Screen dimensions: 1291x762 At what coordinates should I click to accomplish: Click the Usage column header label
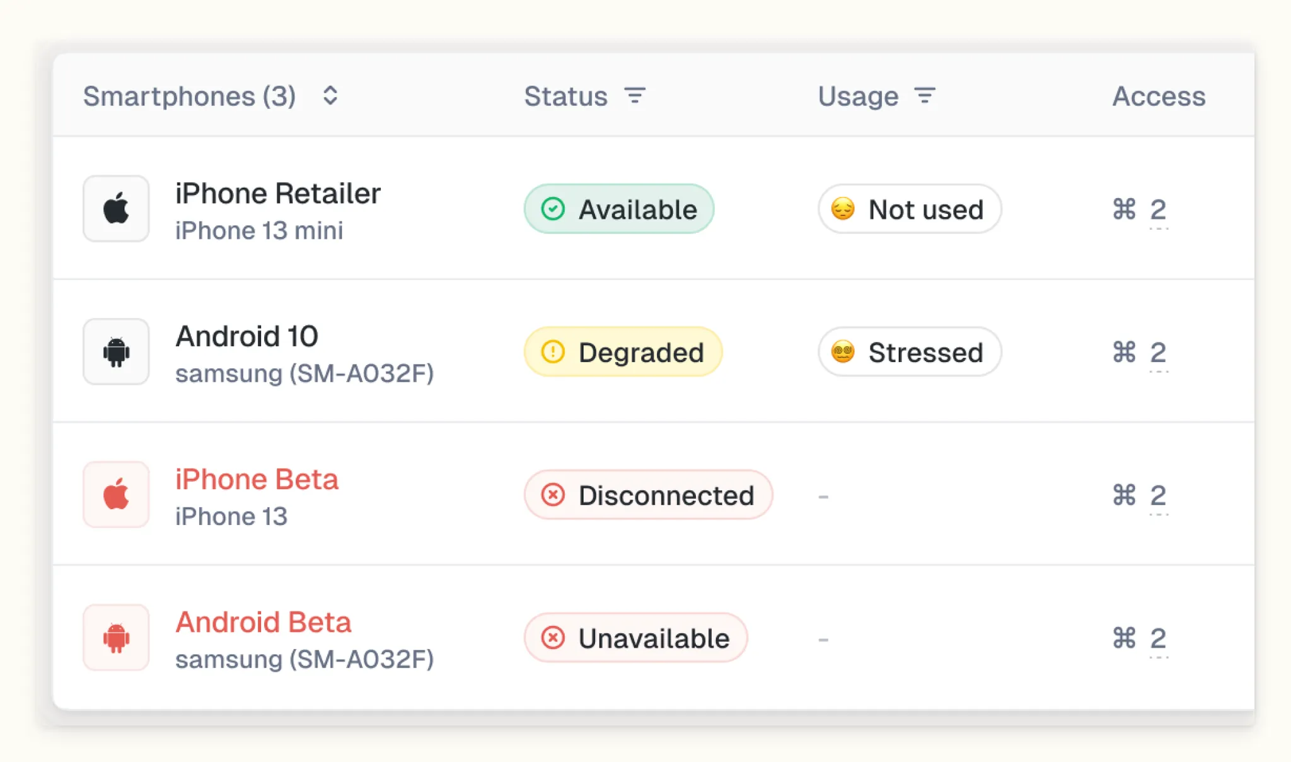[x=858, y=96]
